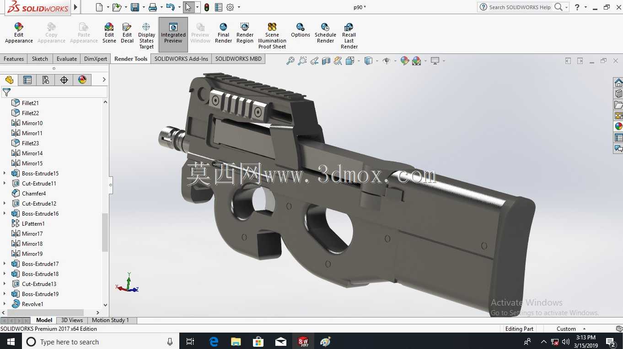Click Section View icon
The image size is (623, 349).
pos(326,61)
